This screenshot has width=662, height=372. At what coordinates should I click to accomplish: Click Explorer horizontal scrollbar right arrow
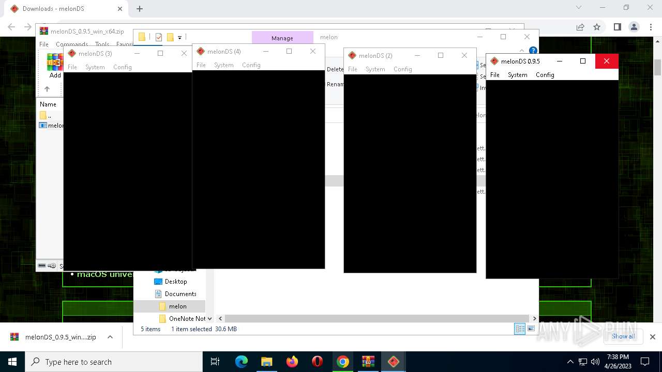coord(534,319)
